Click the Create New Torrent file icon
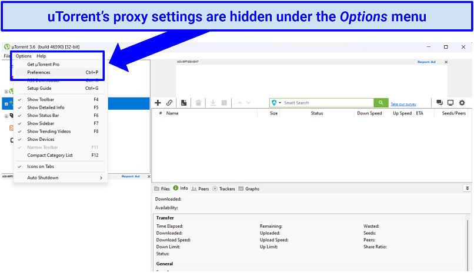474x273 pixels. click(x=184, y=103)
